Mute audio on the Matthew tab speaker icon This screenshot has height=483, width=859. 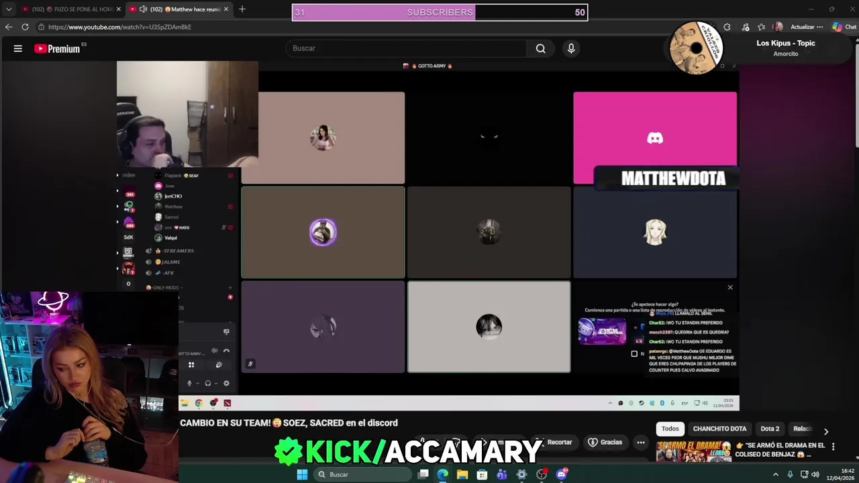click(143, 9)
